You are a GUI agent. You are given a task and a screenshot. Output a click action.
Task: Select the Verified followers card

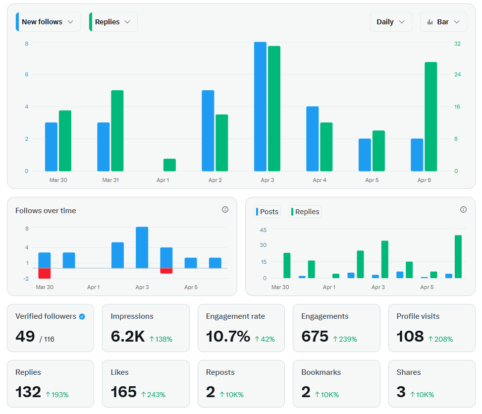50,328
